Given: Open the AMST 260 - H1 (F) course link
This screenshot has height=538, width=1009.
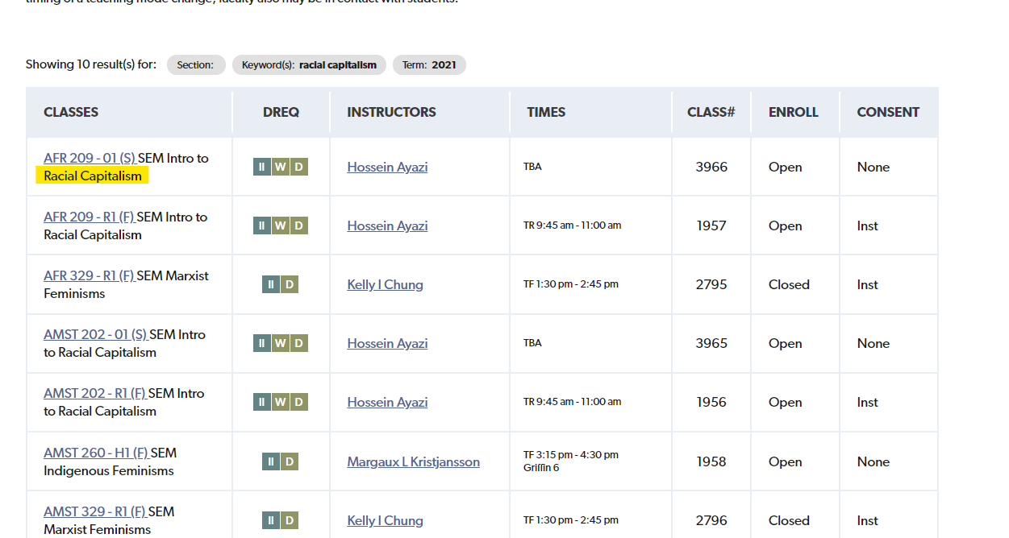Looking at the screenshot, I should pos(96,453).
